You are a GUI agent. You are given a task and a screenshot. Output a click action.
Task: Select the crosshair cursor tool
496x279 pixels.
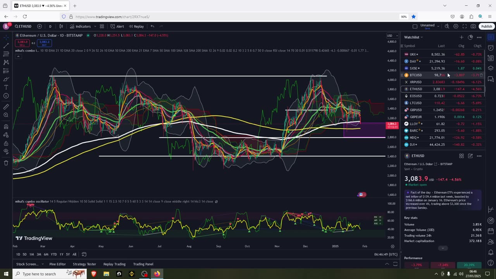(6, 37)
